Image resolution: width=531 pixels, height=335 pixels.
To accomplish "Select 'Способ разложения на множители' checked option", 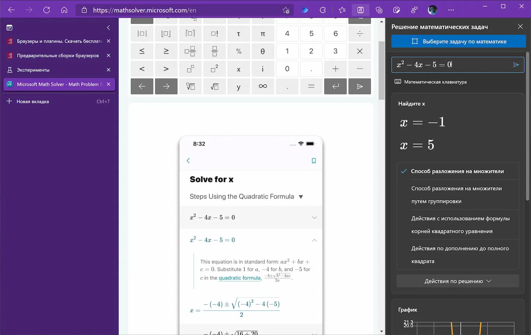I will point(457,171).
